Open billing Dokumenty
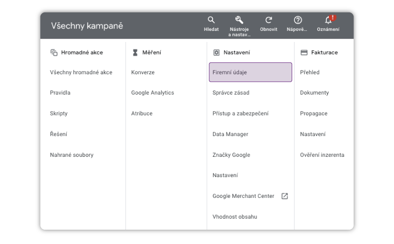Image resolution: width=394 pixels, height=244 pixels. pyautogui.click(x=314, y=93)
